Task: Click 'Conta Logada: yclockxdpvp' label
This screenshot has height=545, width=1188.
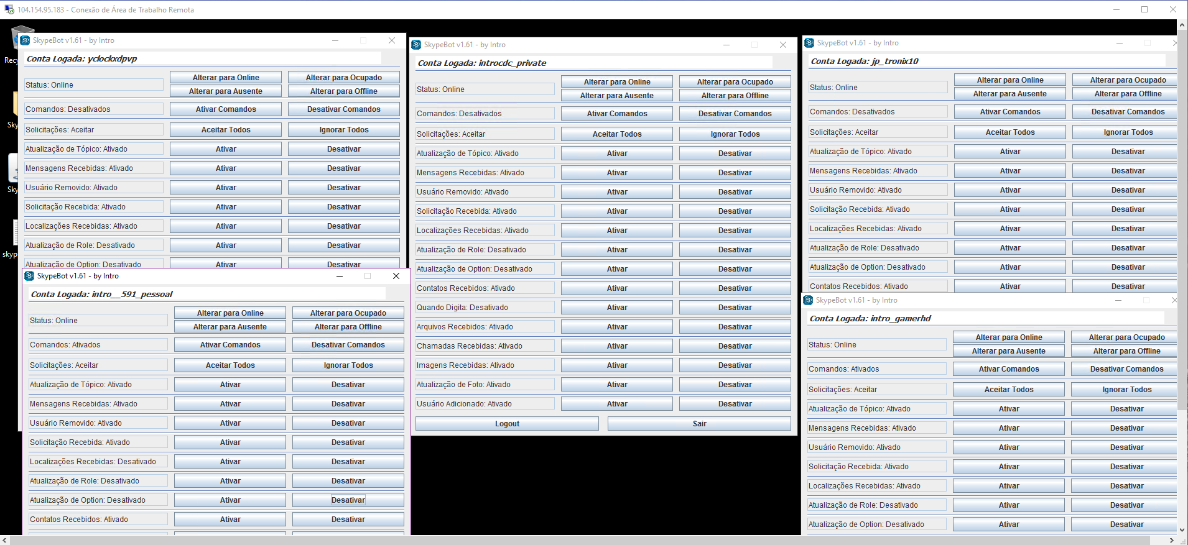Action: (81, 58)
